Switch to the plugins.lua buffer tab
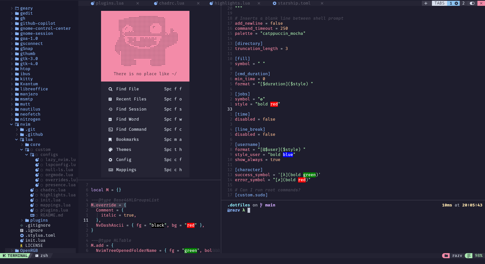This screenshot has width=485, height=264. (110, 3)
